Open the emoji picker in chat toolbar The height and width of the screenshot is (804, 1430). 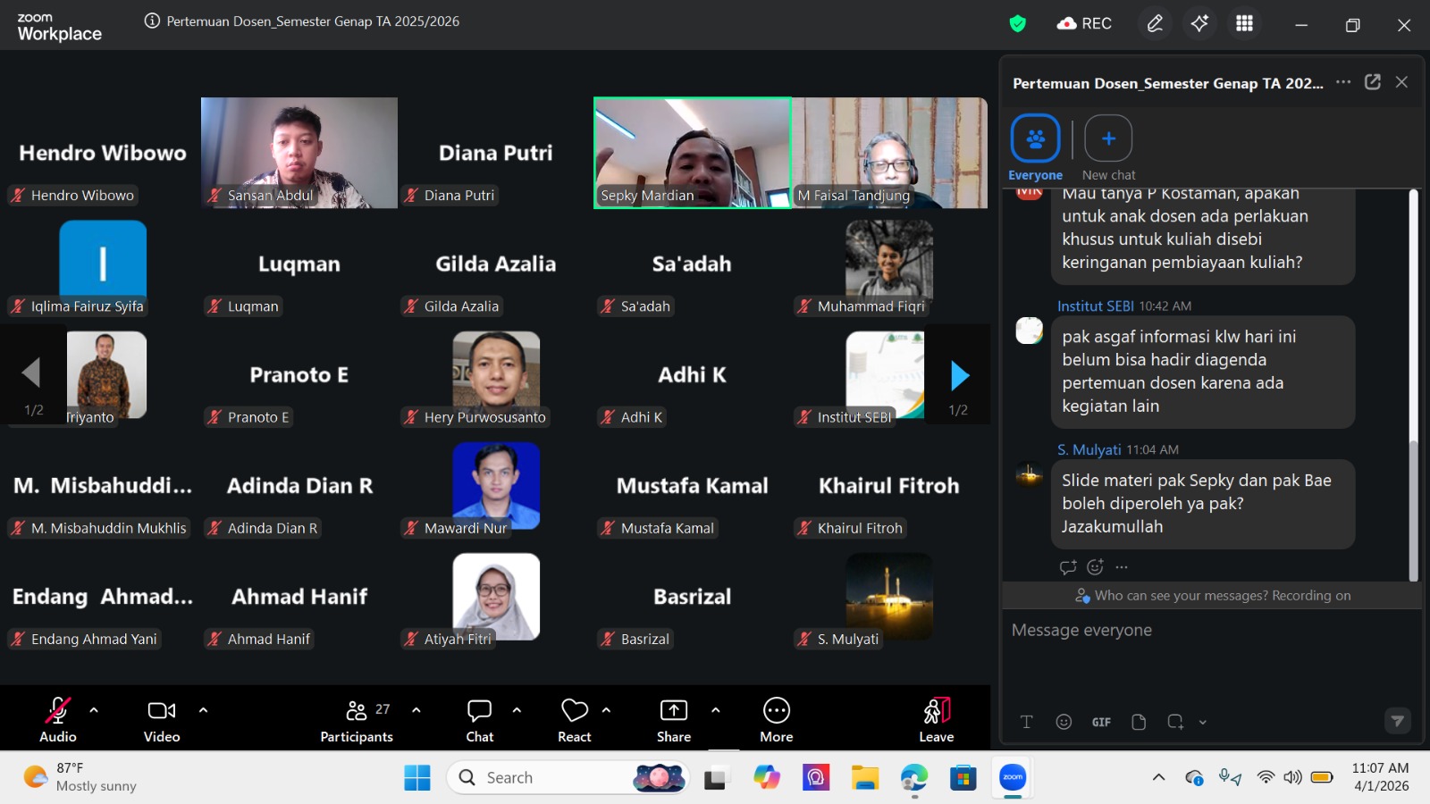click(1064, 722)
